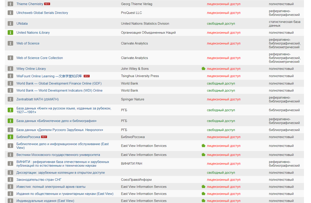Open «Деятели Русского Зарубежья. Некрологи» database
This screenshot has height=203, width=311.
60,130
